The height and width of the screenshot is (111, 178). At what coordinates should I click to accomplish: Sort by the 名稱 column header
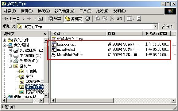pos(78,34)
